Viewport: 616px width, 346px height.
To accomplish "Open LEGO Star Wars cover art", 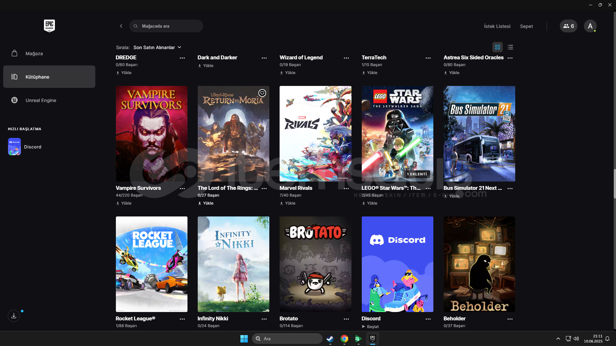I will tap(397, 133).
